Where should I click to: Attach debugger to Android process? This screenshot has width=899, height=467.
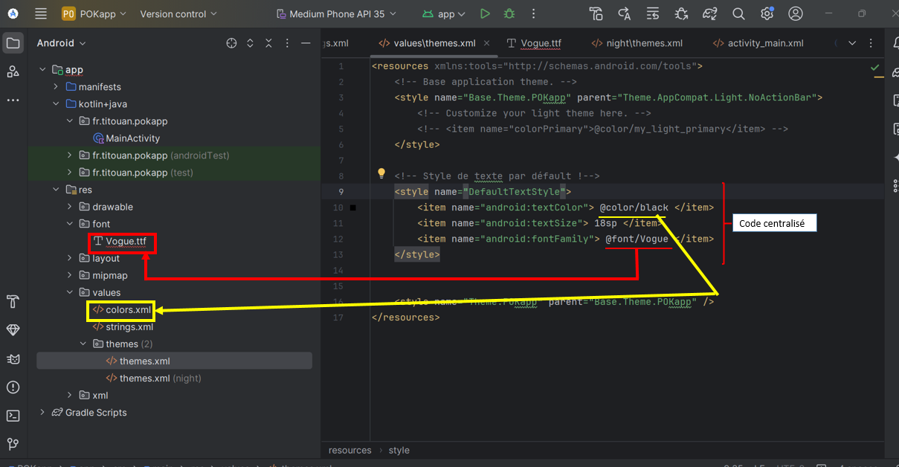[x=681, y=13]
